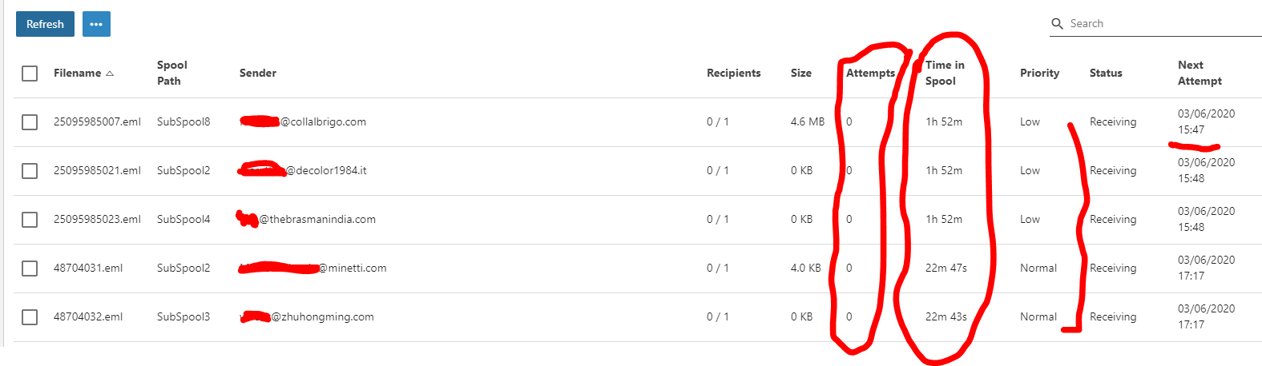Click the Refresh button

(45, 24)
